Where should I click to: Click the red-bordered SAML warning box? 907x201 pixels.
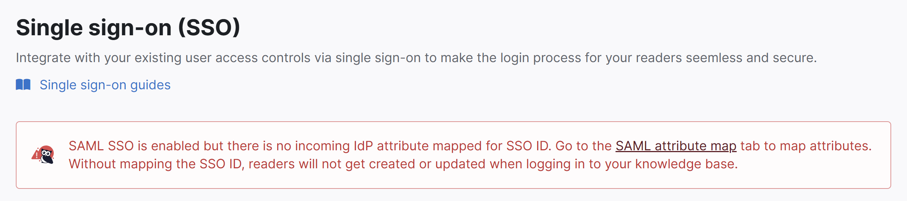pyautogui.click(x=453, y=180)
